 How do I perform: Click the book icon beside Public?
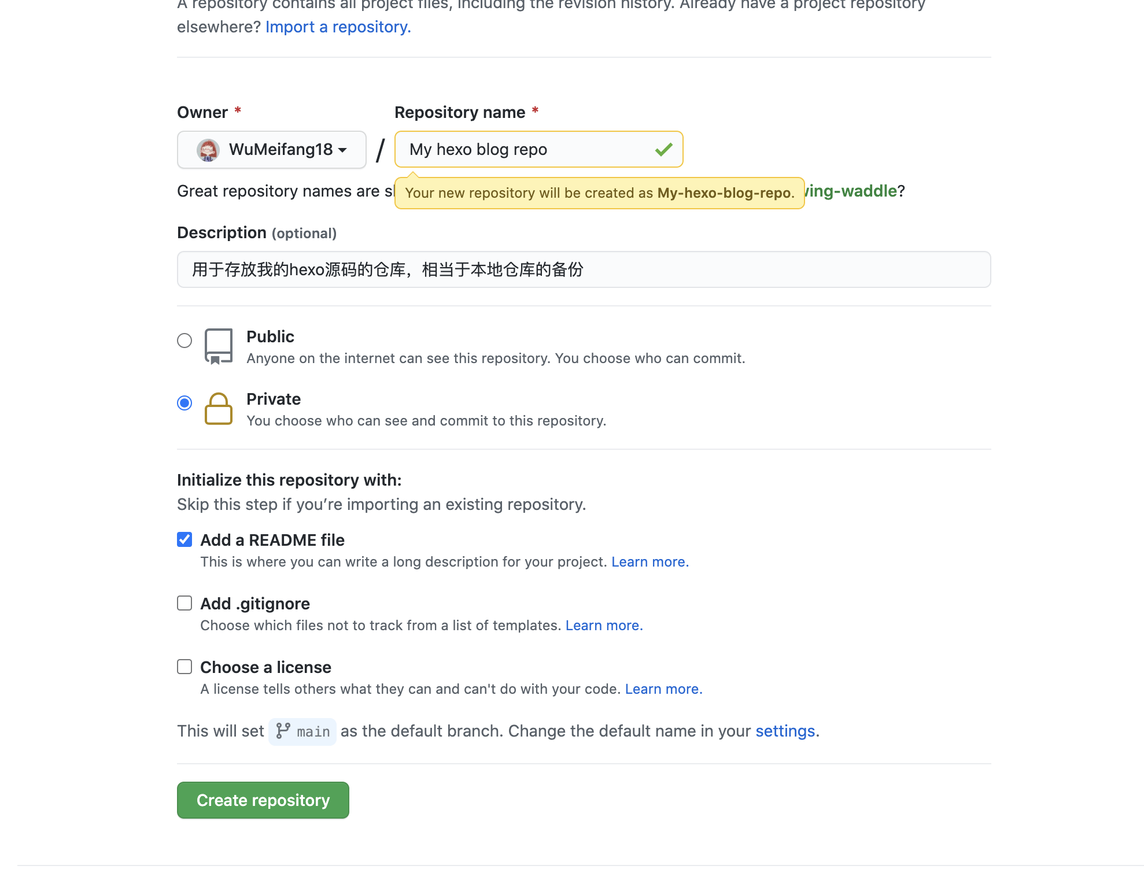click(219, 345)
